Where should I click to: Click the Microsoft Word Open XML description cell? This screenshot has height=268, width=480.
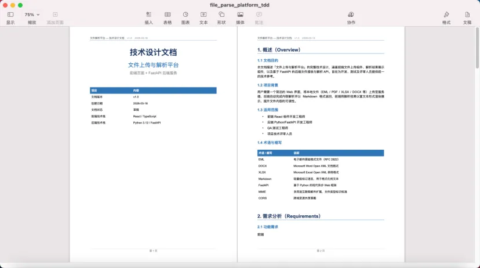coord(316,166)
